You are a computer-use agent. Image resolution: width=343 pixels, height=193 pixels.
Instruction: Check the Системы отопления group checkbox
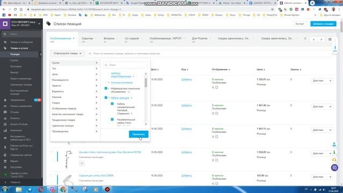click(106, 83)
